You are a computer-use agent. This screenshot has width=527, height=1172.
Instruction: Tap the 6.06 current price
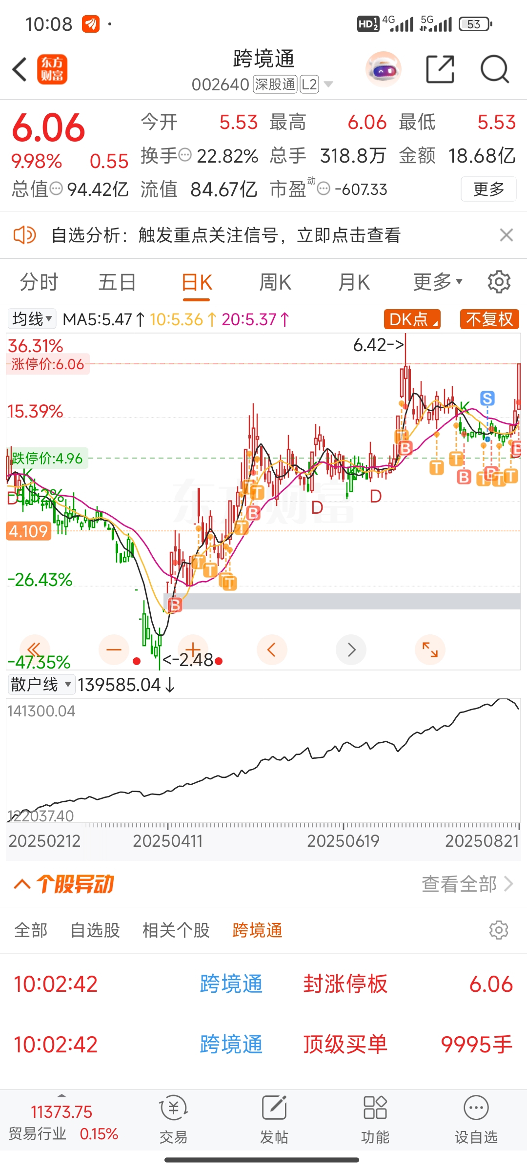tap(48, 128)
